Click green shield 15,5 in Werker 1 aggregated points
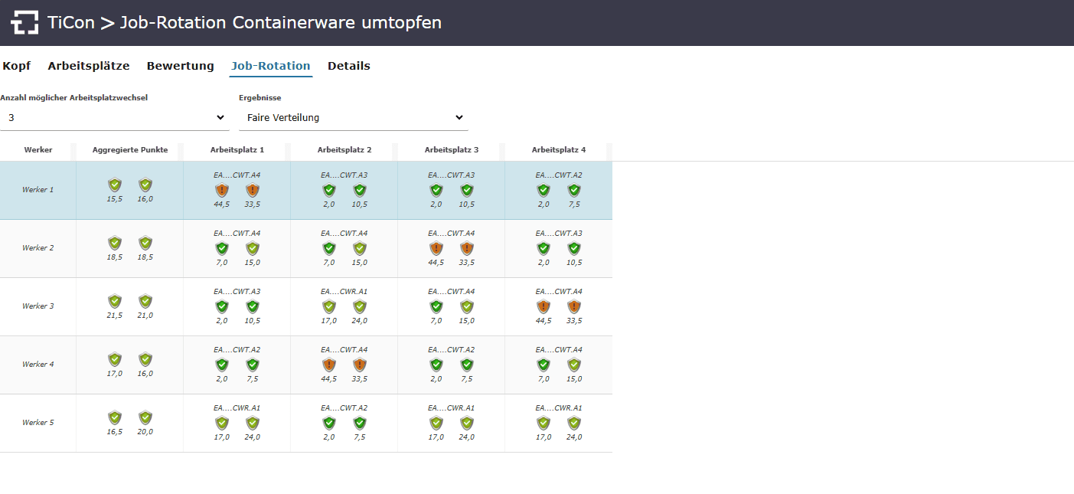 pos(115,185)
